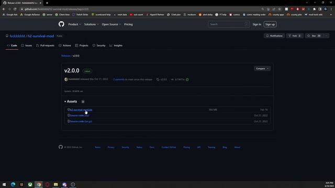Open the star lists dropdown arrow

pyautogui.click(x=326, y=36)
